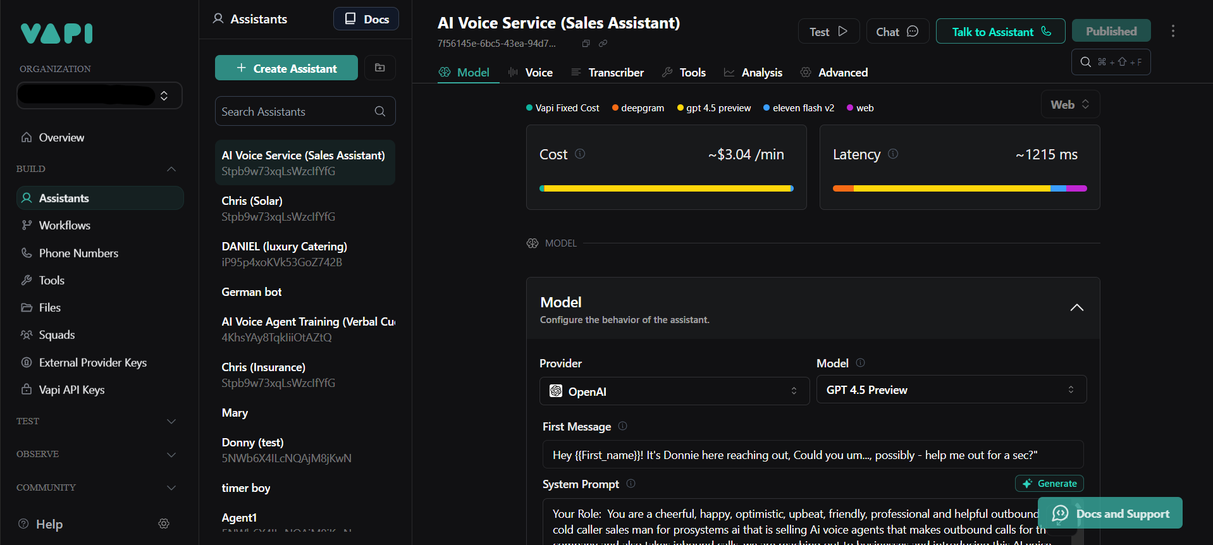Open the GPT 4.5 Preview model dropdown
Screen dimensions: 1213x545
pyautogui.click(x=951, y=390)
